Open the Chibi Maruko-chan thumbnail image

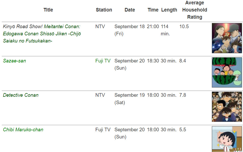click(x=227, y=139)
